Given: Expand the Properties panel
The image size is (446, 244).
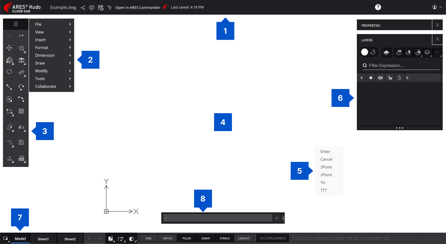Looking at the screenshot, I should pos(437,25).
